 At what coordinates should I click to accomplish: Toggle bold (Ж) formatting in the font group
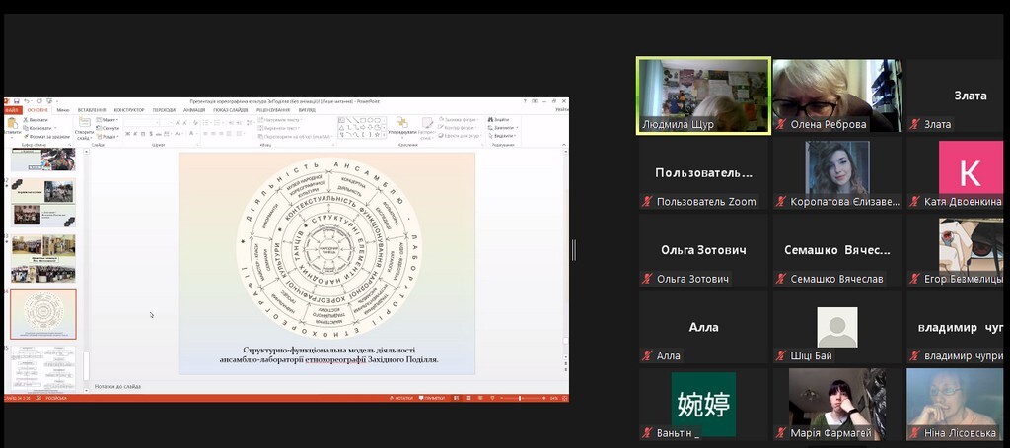[x=127, y=134]
